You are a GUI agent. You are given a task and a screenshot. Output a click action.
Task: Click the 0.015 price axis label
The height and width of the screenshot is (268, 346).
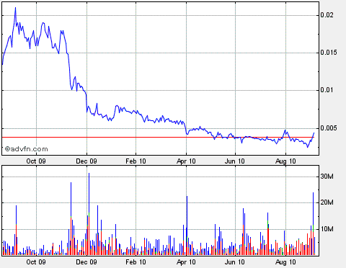pyautogui.click(x=329, y=53)
